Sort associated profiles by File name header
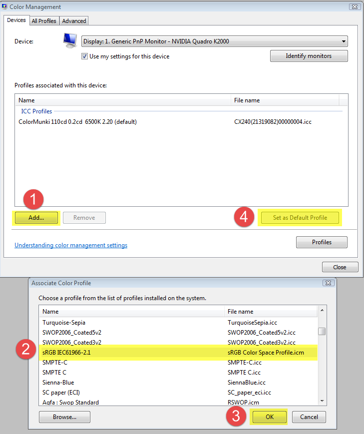 [285, 100]
